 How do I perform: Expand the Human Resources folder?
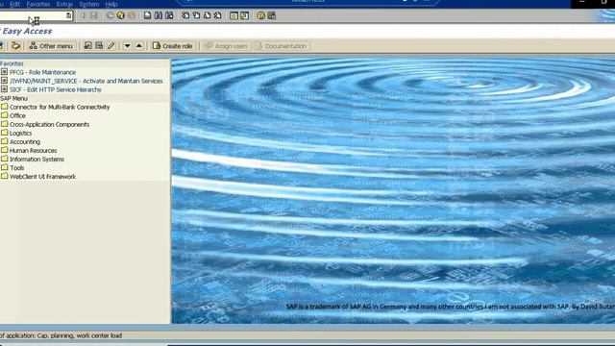point(33,150)
